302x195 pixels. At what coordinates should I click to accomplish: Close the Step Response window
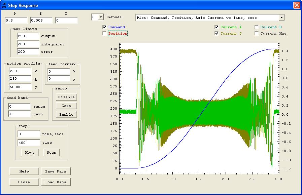coord(296,5)
